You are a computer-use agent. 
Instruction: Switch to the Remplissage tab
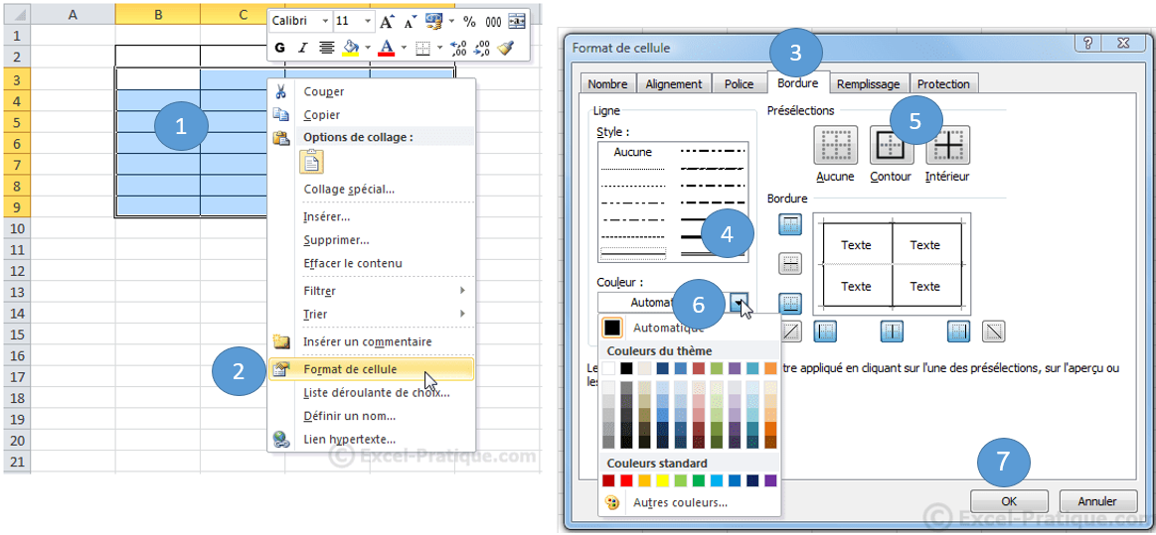(x=869, y=84)
